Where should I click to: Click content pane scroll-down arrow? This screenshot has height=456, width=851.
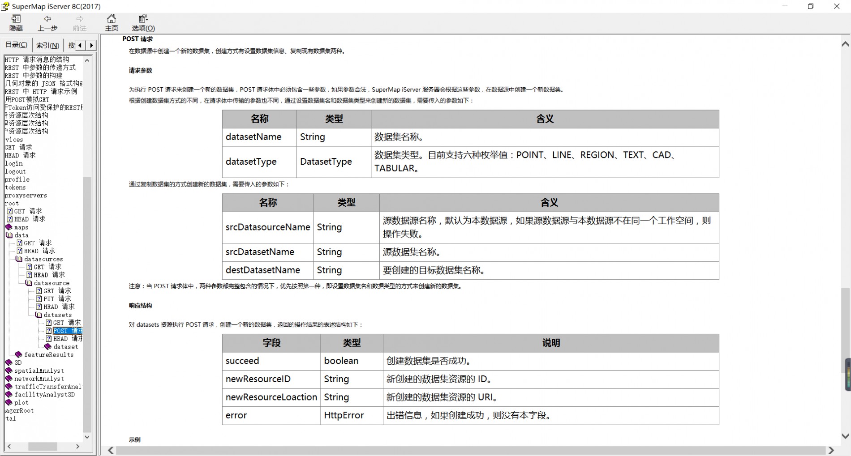[x=845, y=436]
